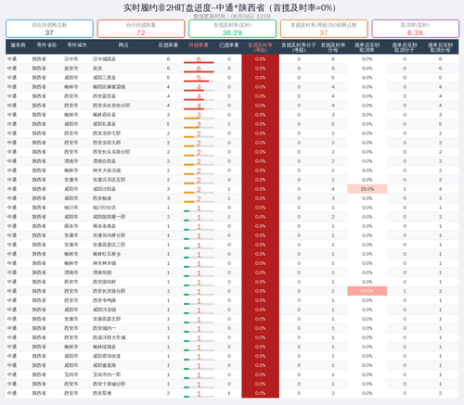The width and height of the screenshot is (464, 405).
Task: Select network point 神木大保当镇
Action: coord(107,171)
